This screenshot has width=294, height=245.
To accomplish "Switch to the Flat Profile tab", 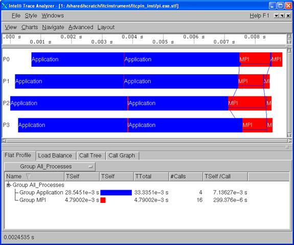I will click(18, 155).
